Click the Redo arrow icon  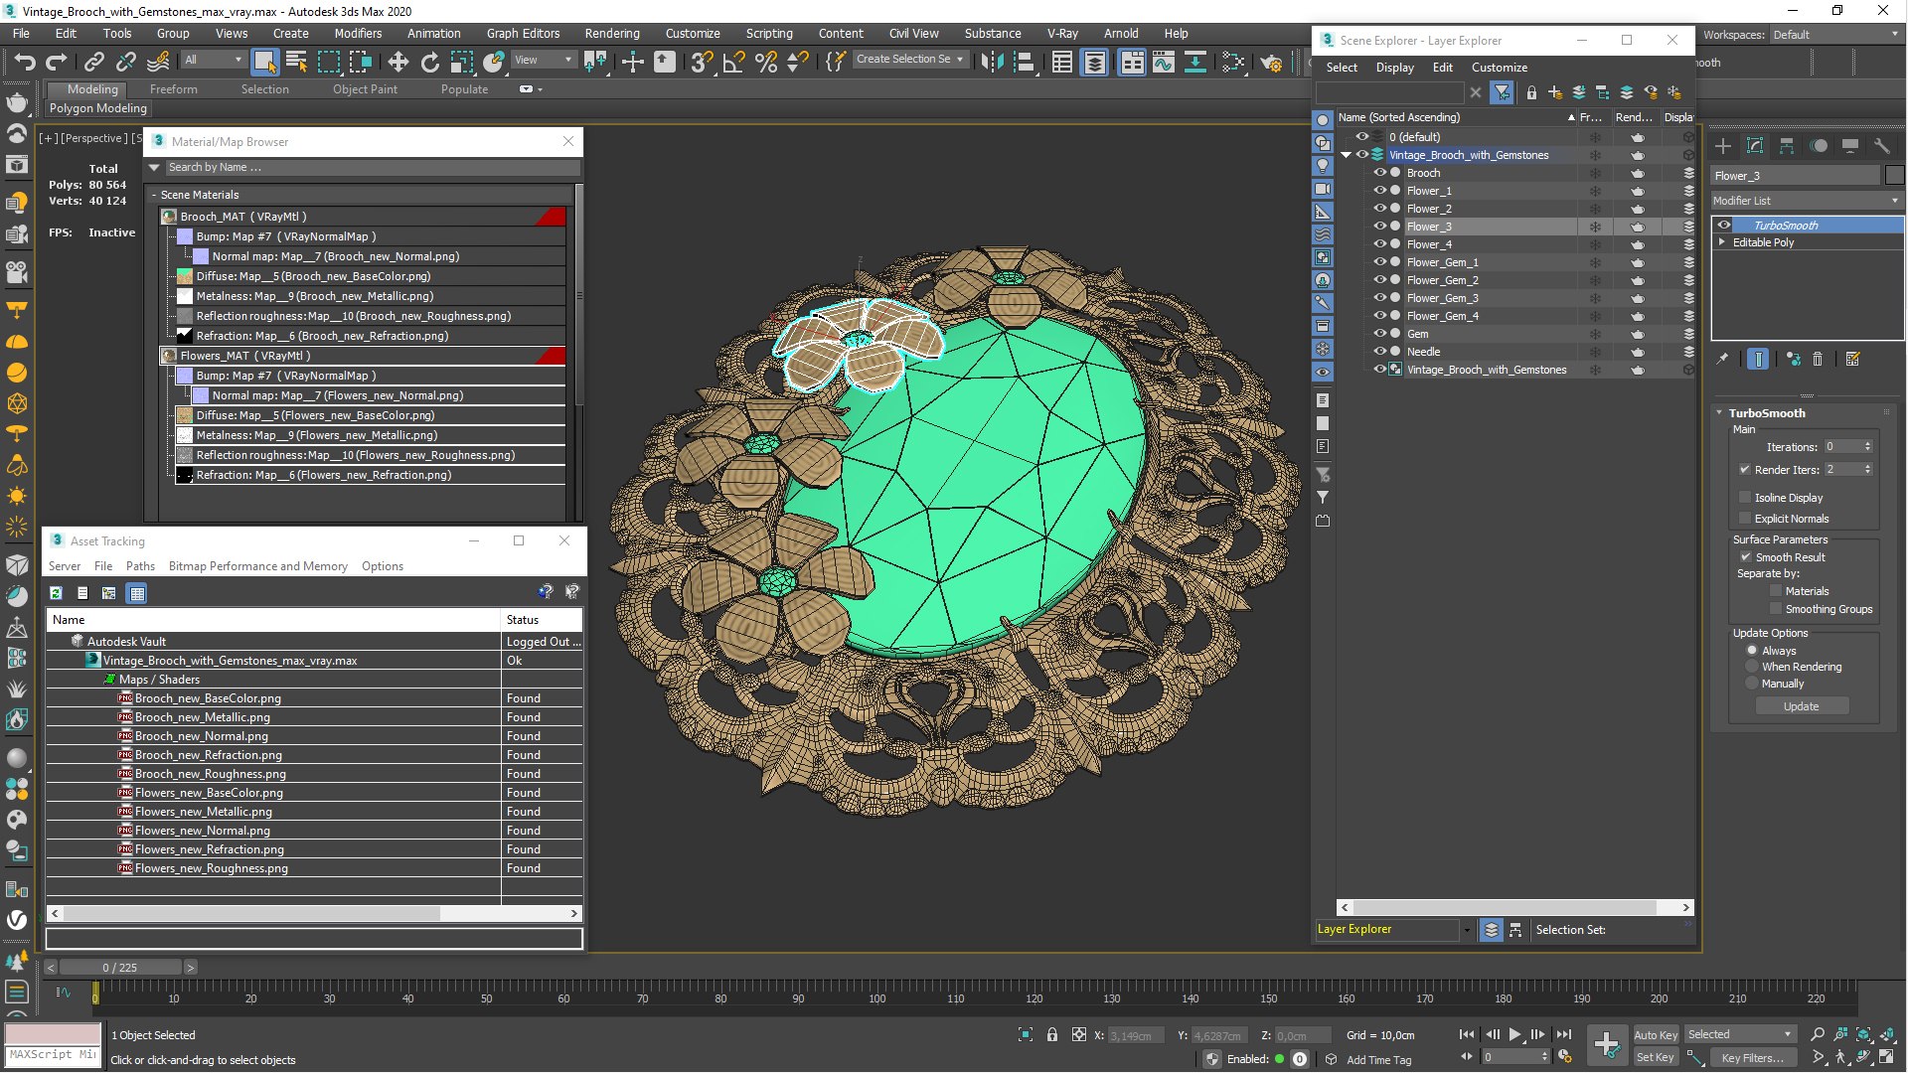click(56, 62)
